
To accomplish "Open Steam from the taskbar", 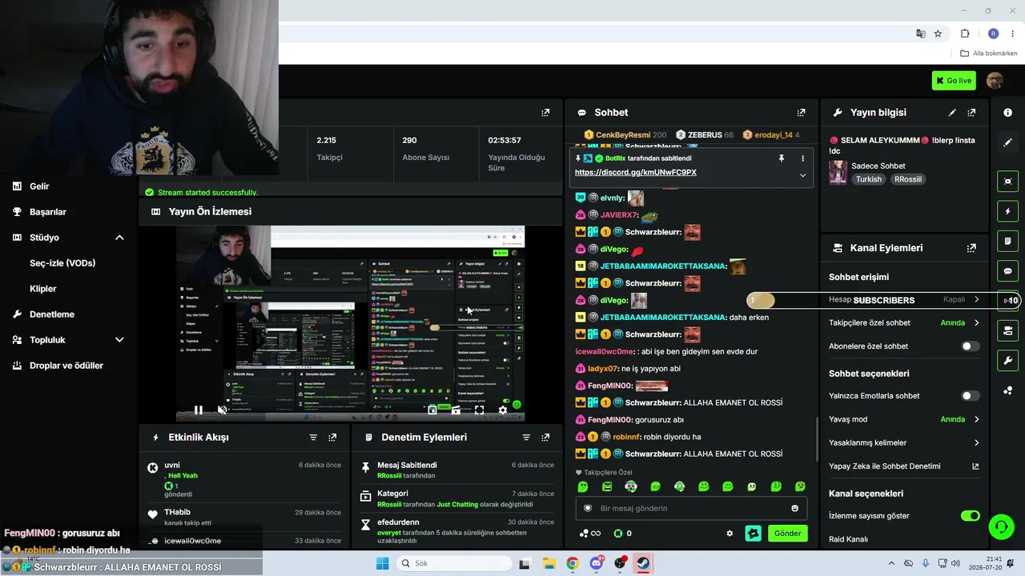I will click(x=643, y=564).
